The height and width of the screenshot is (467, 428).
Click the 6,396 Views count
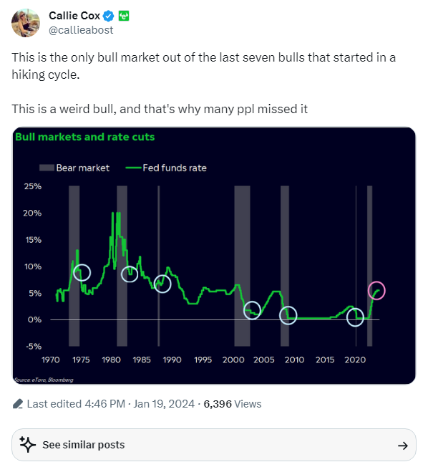pos(232,404)
